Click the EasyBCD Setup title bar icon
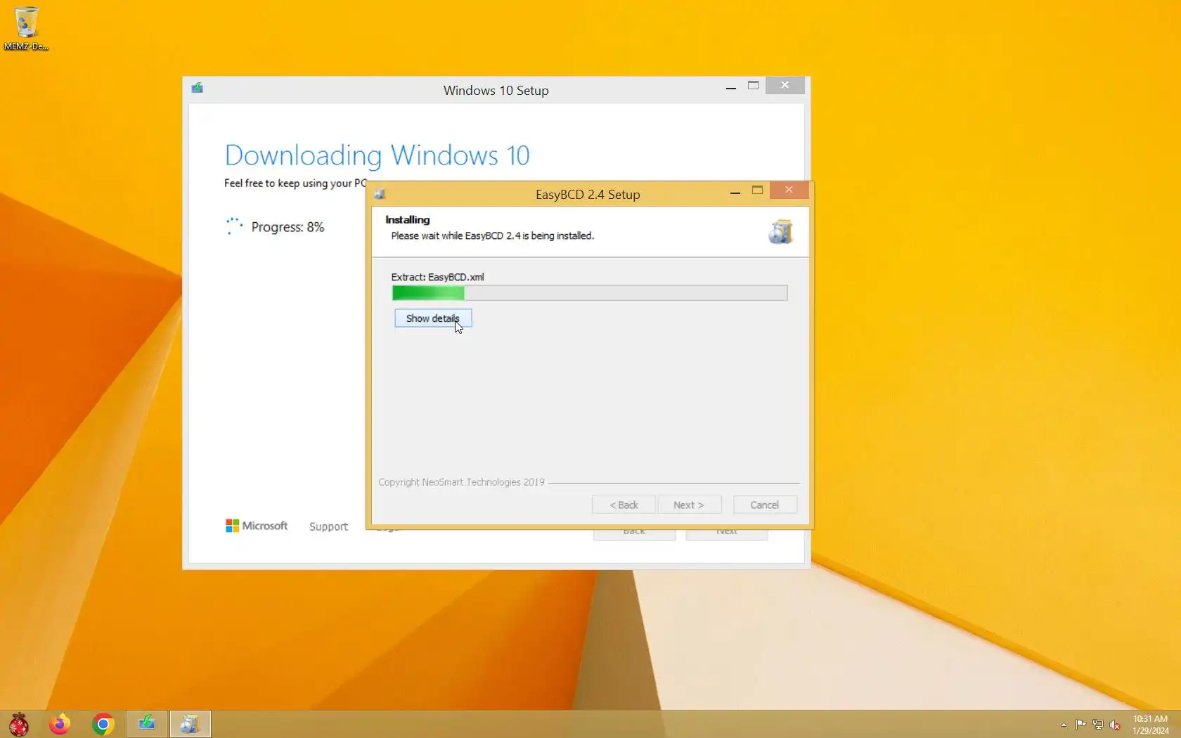The width and height of the screenshot is (1181, 738). point(380,194)
